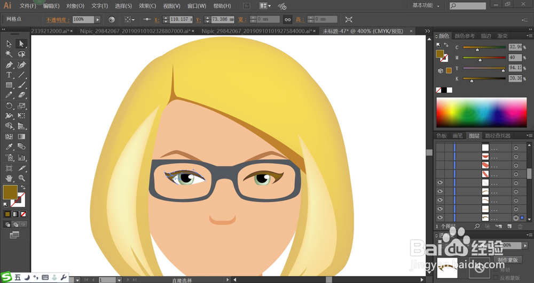Screen dimensions: 534x283
Task: Enable the 反相蒙版 checkbox
Action: coord(496,278)
